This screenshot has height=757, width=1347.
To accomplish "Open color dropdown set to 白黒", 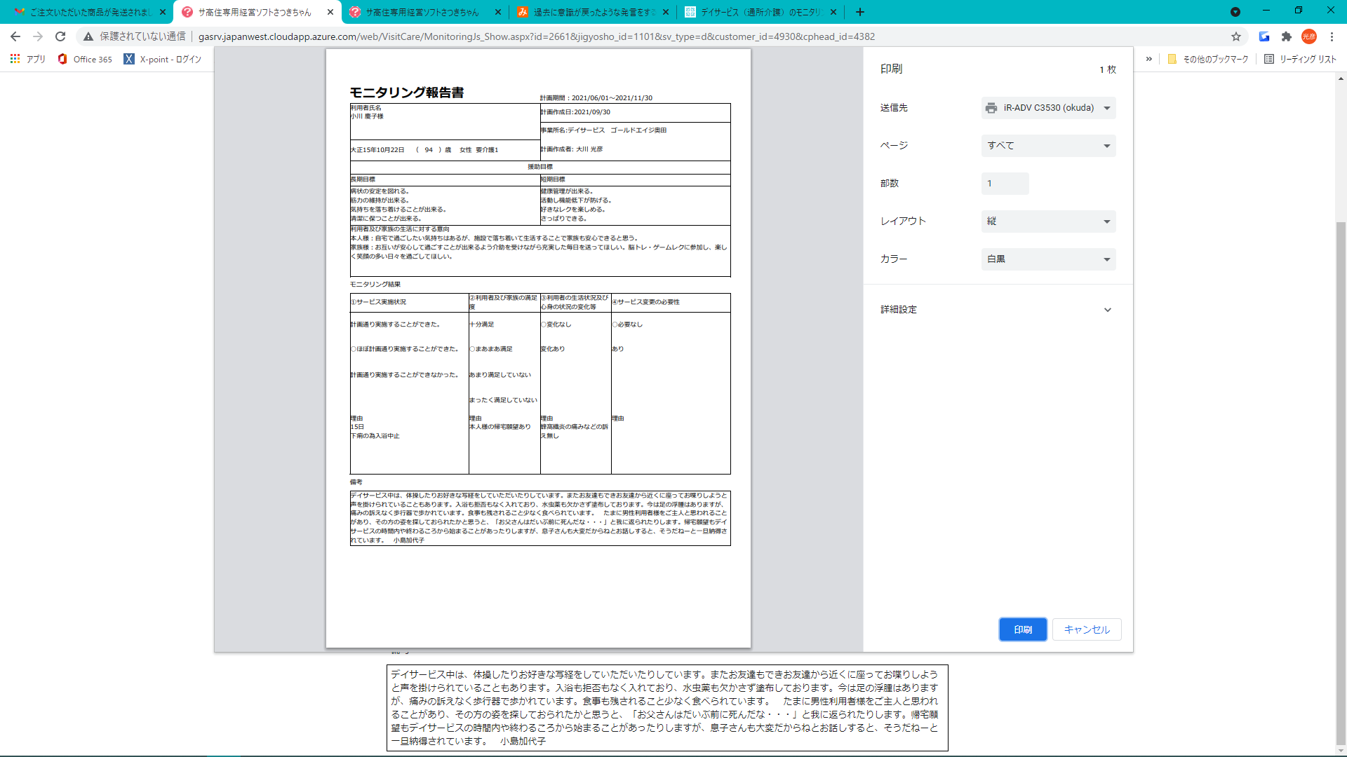I will pyautogui.click(x=1048, y=259).
